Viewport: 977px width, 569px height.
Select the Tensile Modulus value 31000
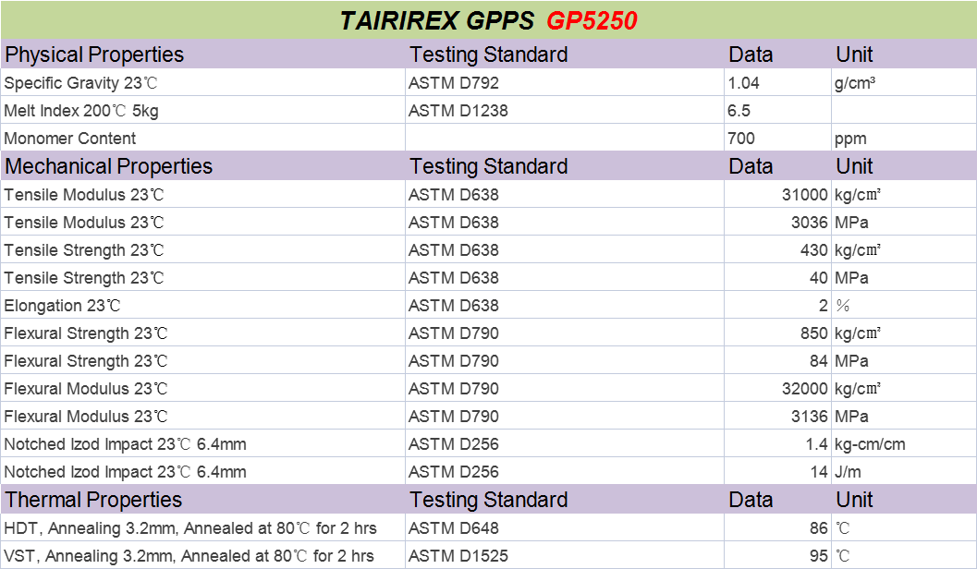(x=804, y=195)
